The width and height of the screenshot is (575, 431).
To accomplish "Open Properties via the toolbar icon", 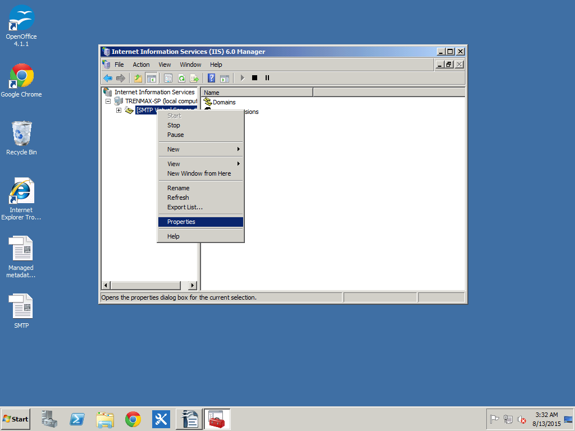I will click(168, 78).
